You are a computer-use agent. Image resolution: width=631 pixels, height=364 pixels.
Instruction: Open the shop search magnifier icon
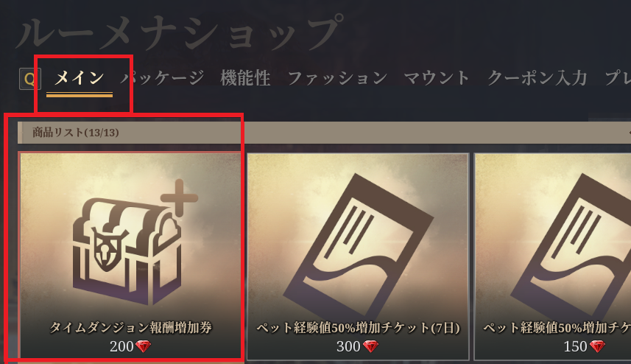coord(29,79)
